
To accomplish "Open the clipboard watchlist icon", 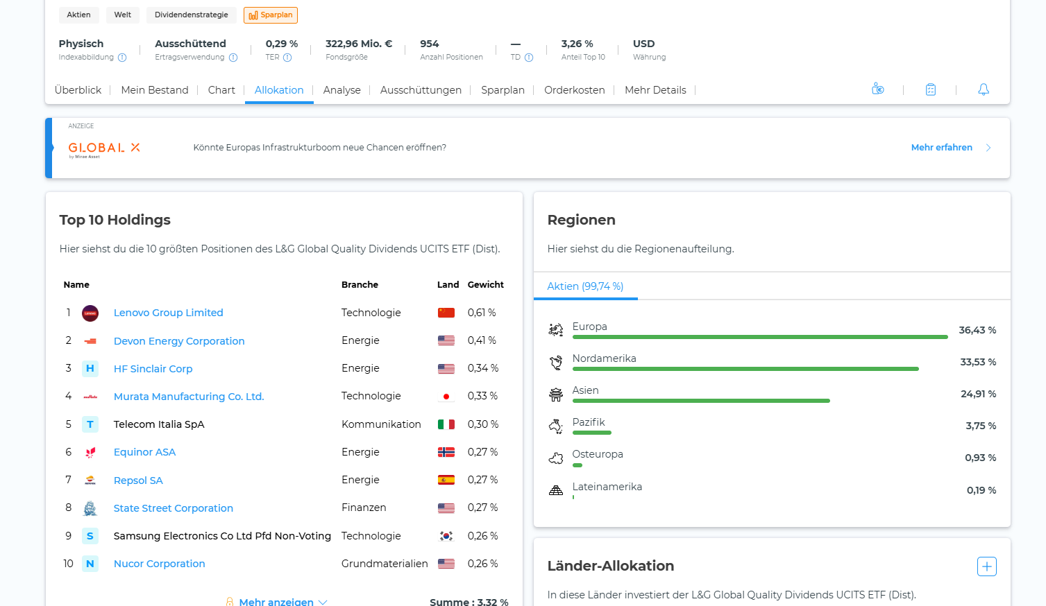I will tap(931, 89).
